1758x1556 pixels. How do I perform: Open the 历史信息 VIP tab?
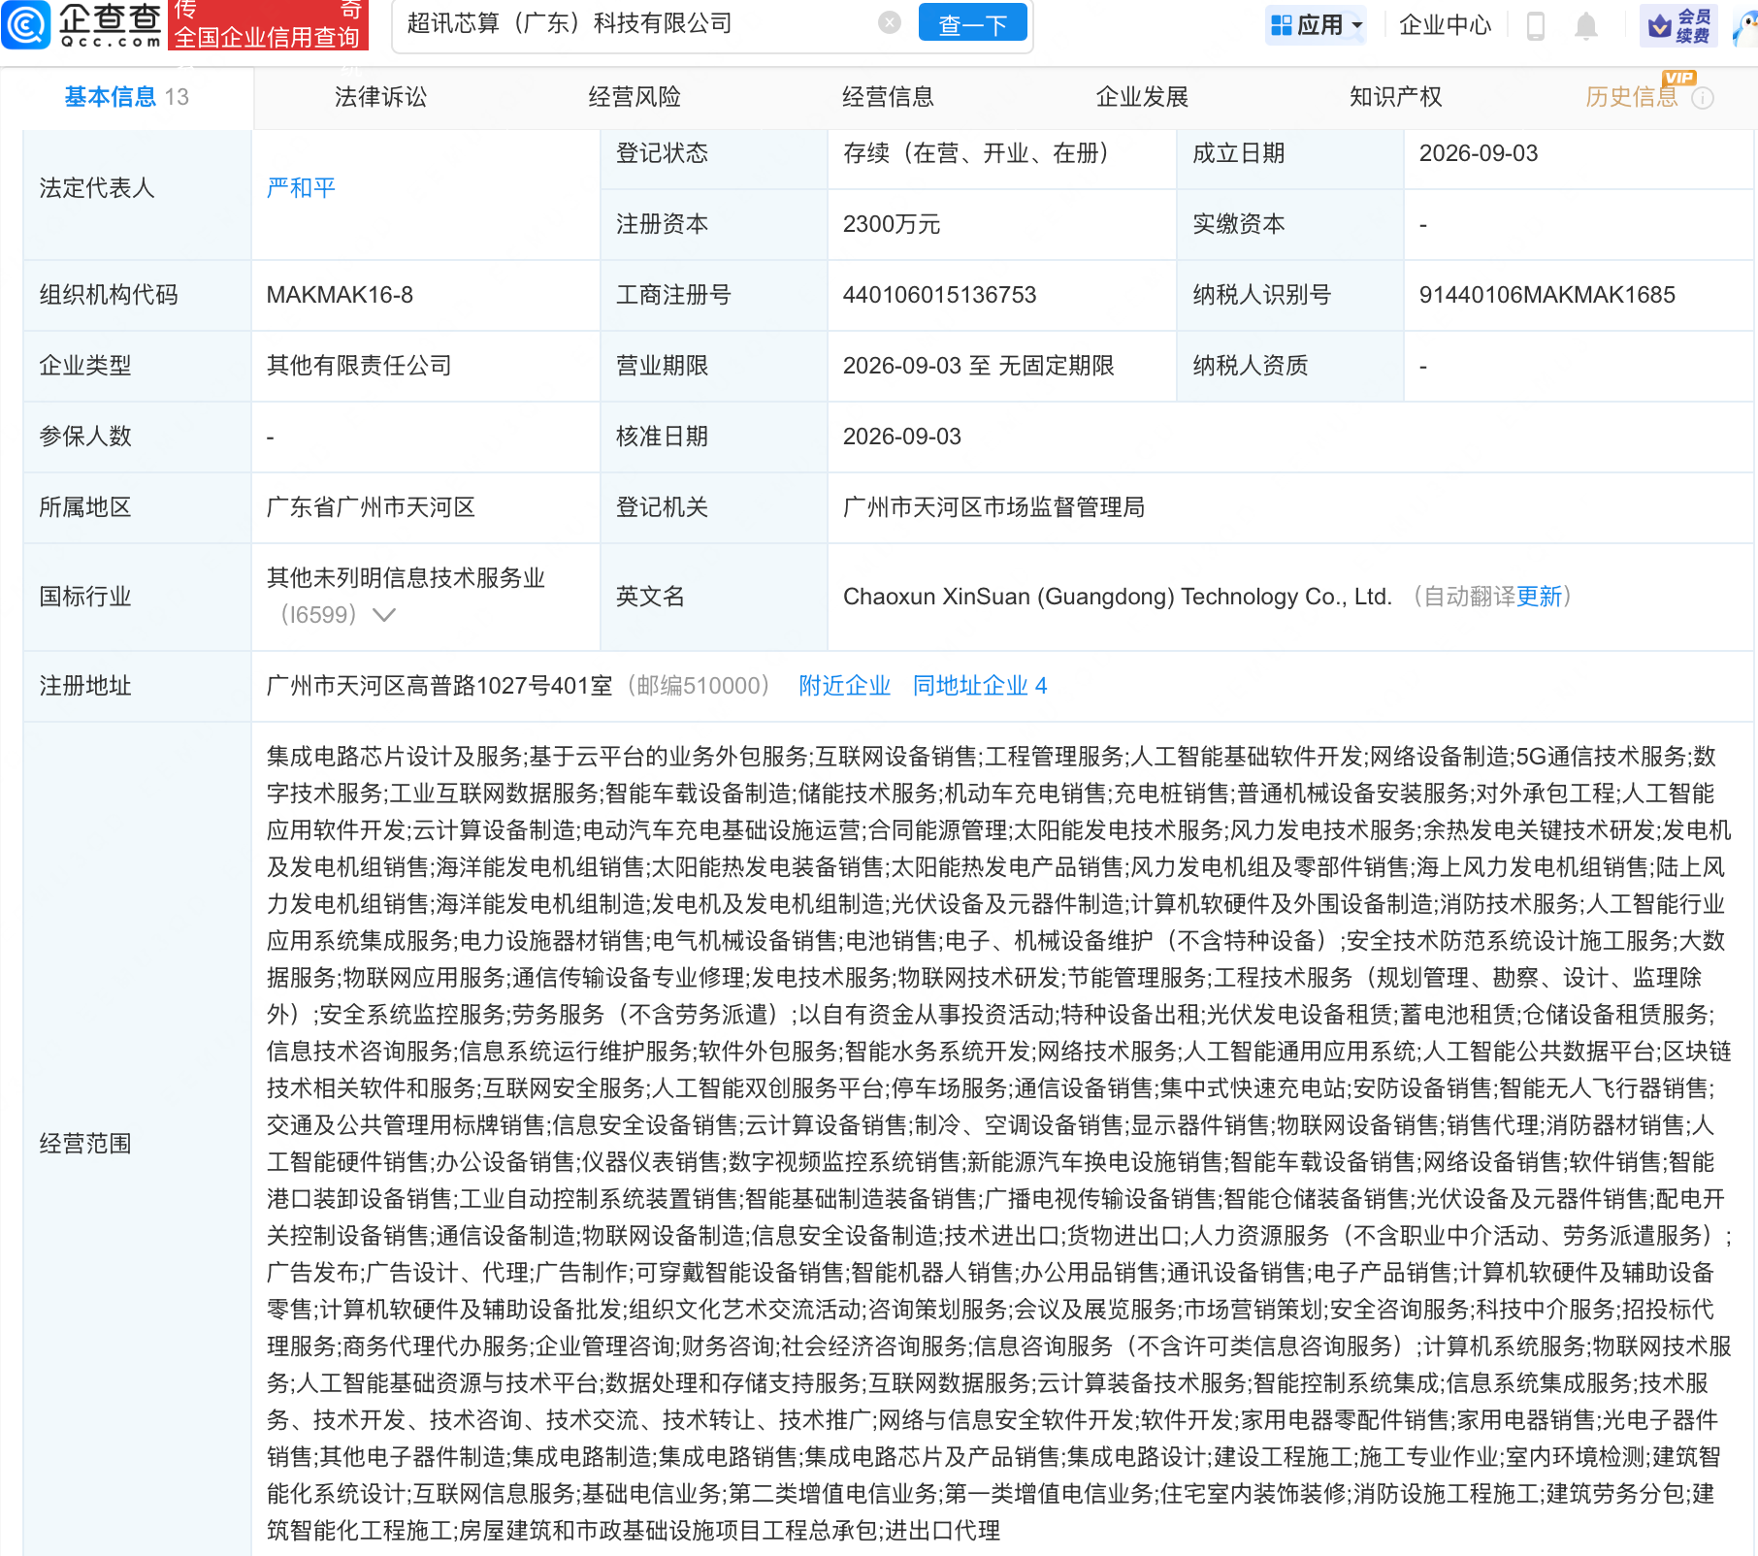(x=1632, y=97)
